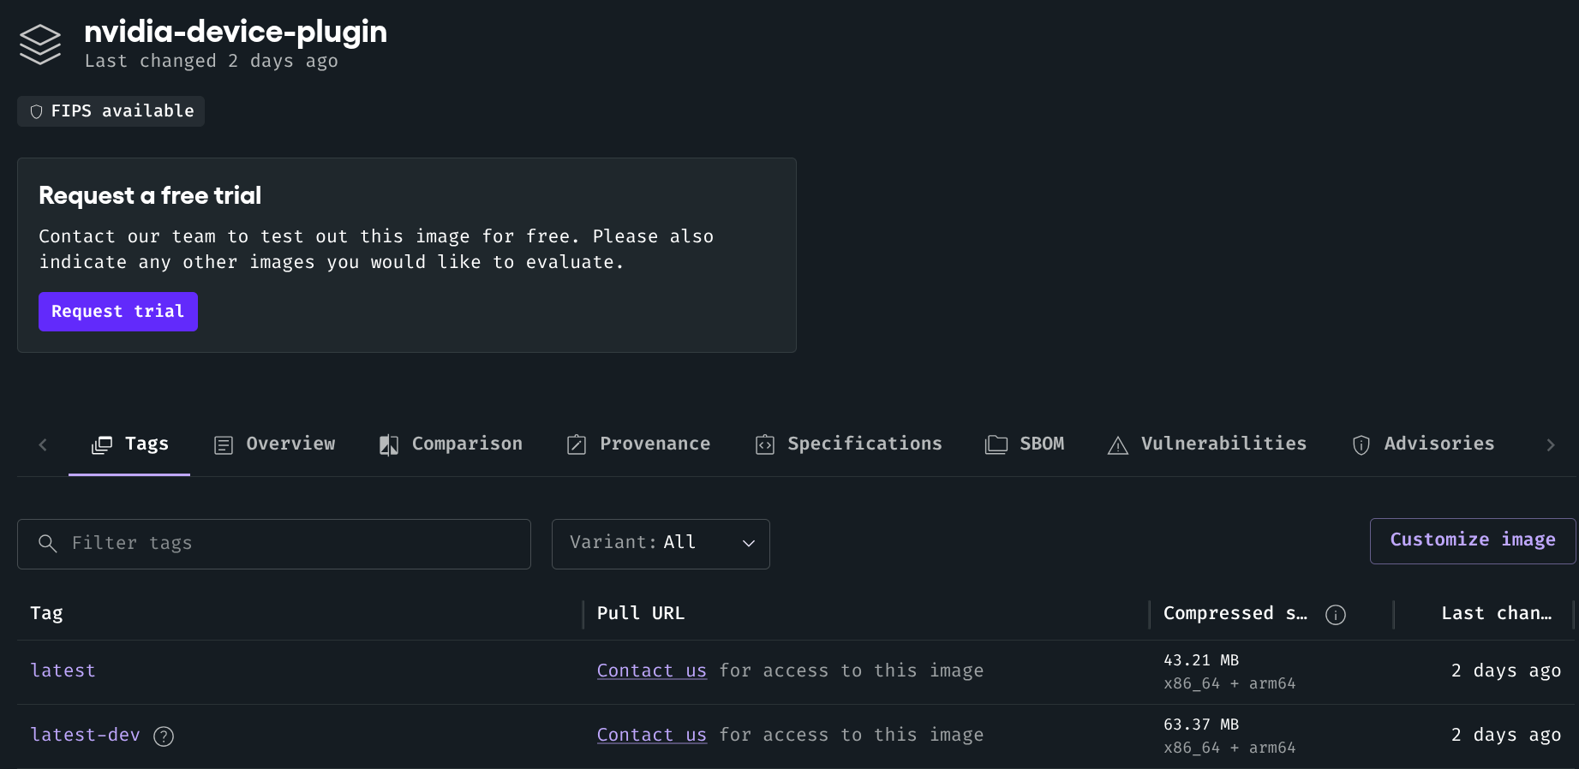
Task: Click the Request a free trial heading
Action: pyautogui.click(x=150, y=196)
